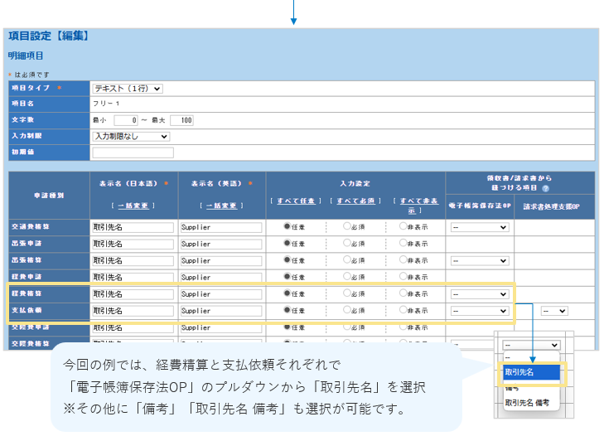604x436 pixels.
Task: Click the 初期値 input field
Action: point(133,153)
